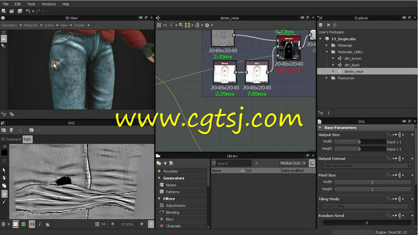Select the arrow selection tool in SVG editor
Screen dimensions: 418x235
point(4,170)
